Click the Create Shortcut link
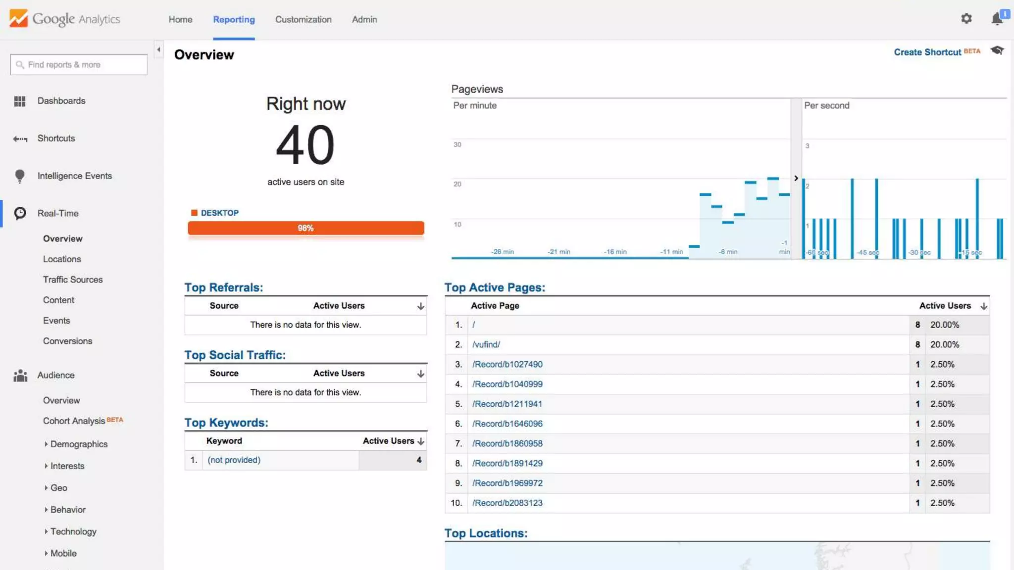Viewport: 1014px width, 570px height. (927, 52)
